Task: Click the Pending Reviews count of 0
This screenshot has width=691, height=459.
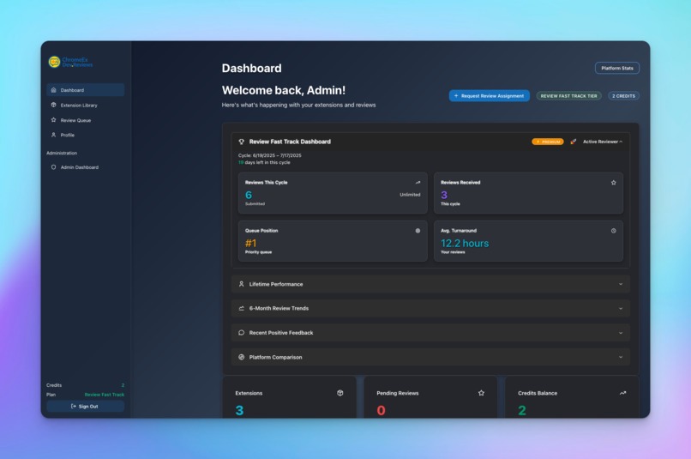Action: tap(382, 410)
